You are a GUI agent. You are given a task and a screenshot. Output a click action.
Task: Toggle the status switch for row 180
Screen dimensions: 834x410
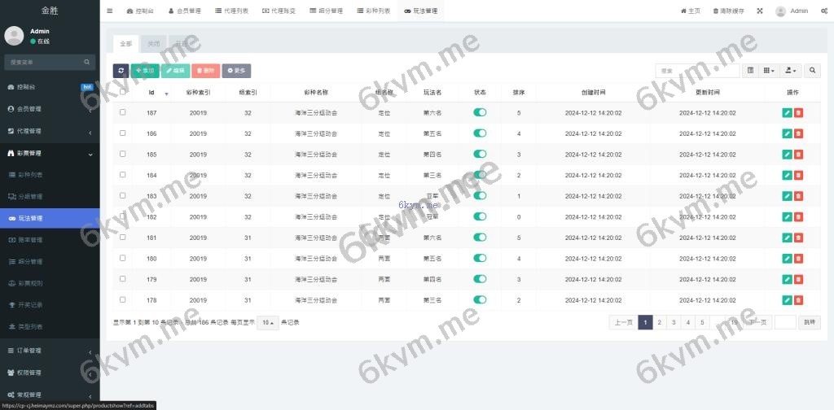480,258
